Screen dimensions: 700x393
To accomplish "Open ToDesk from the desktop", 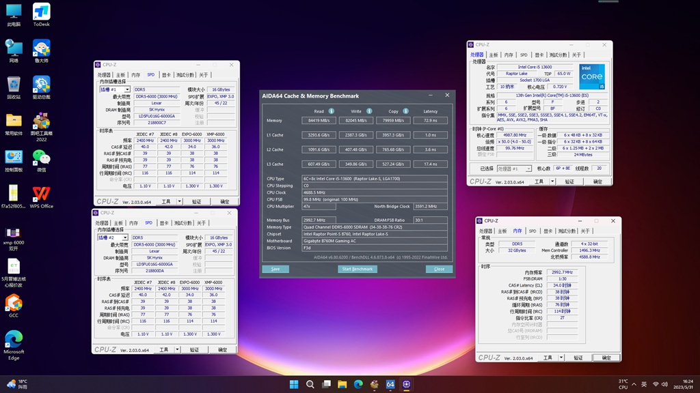I will click(42, 10).
